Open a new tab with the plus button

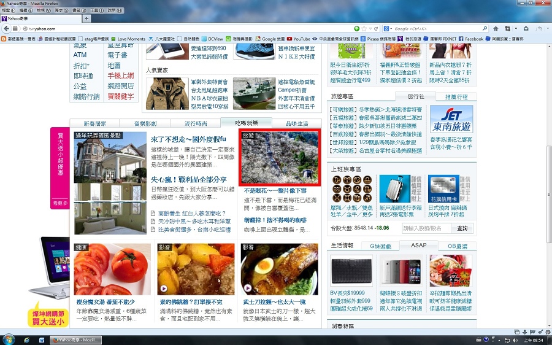click(86, 18)
